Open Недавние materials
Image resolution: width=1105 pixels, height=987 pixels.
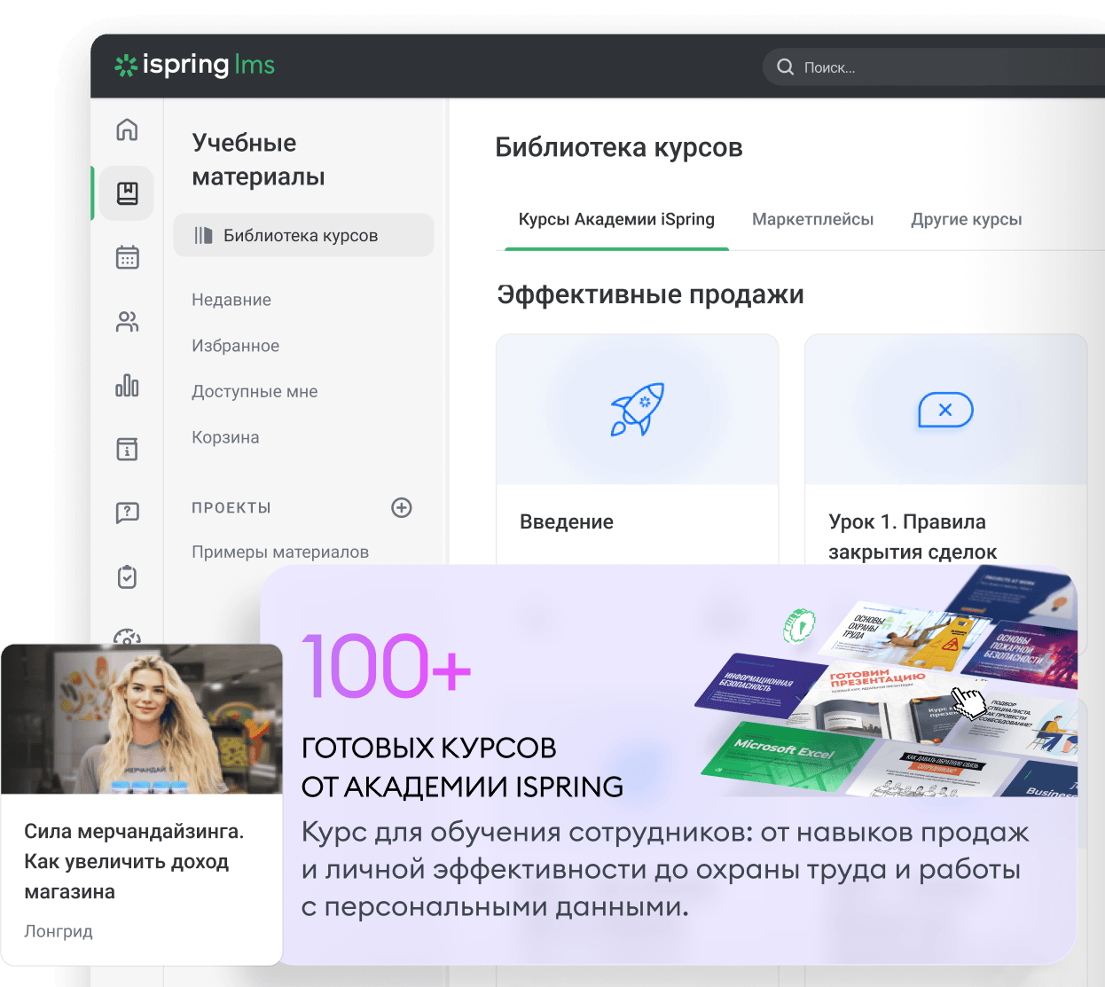(x=231, y=300)
